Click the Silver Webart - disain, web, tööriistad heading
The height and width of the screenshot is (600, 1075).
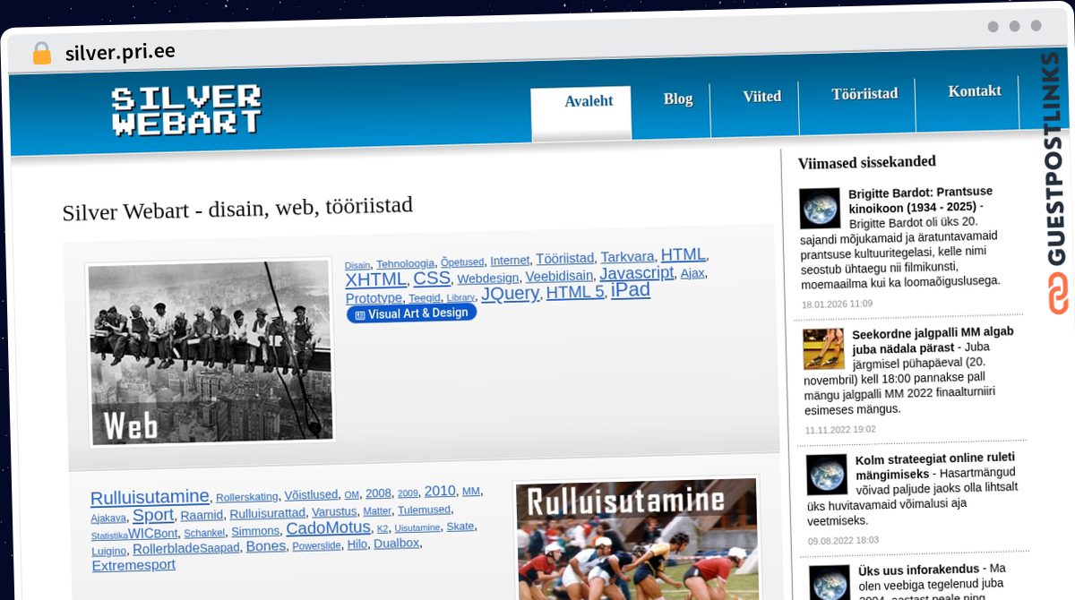click(x=237, y=209)
